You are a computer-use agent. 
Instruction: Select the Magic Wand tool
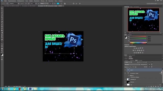pyautogui.click(x=2, y=15)
